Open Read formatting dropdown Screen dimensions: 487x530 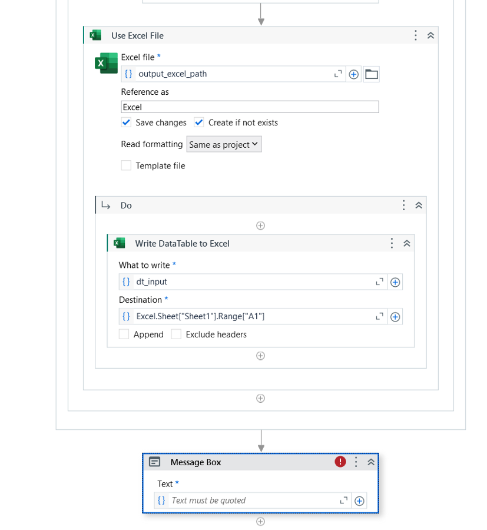[224, 144]
